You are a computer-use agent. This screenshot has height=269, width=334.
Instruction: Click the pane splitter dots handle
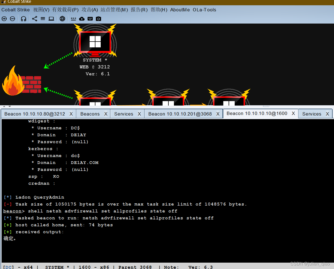(x=266, y=106)
